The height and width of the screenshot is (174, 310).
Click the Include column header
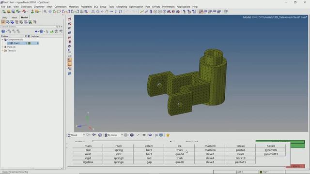point(35,36)
